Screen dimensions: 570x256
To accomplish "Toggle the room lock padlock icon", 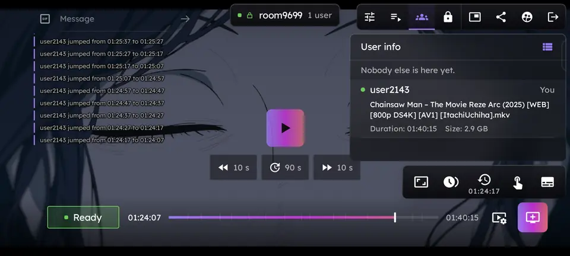I will pos(448,17).
